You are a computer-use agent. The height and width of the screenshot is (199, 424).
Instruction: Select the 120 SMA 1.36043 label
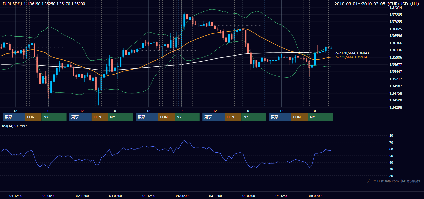point(352,53)
